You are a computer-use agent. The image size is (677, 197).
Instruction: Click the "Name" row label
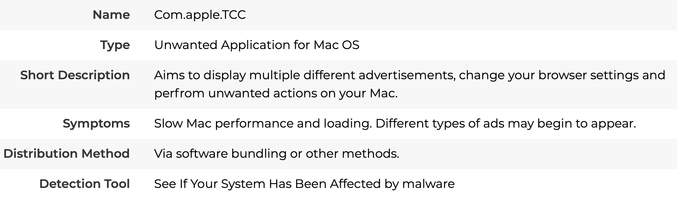[111, 15]
